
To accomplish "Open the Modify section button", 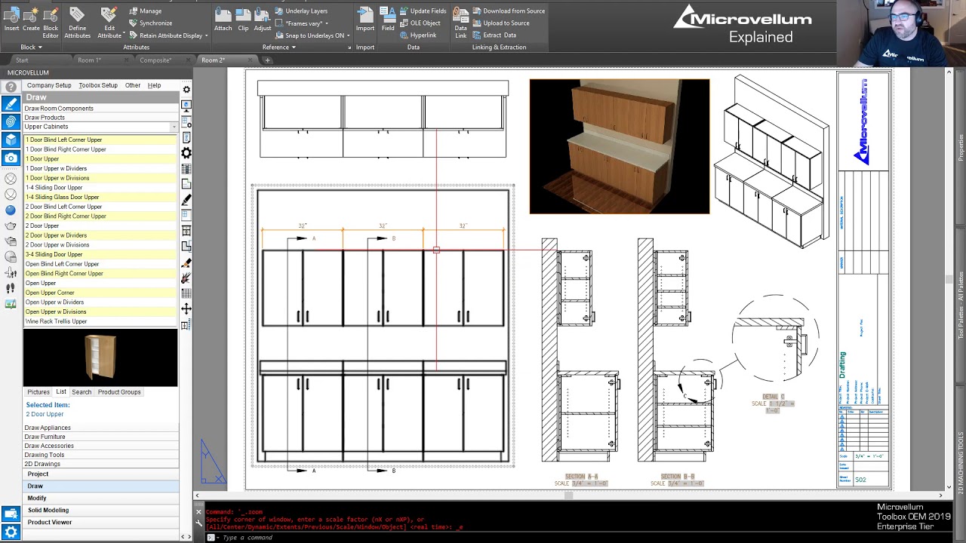I will click(x=100, y=499).
